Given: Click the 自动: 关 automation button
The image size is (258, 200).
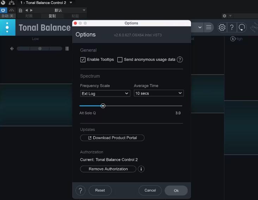Looking at the screenshot, I should click(x=7, y=16).
